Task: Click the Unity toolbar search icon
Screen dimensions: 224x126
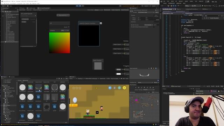Action: click(142, 6)
